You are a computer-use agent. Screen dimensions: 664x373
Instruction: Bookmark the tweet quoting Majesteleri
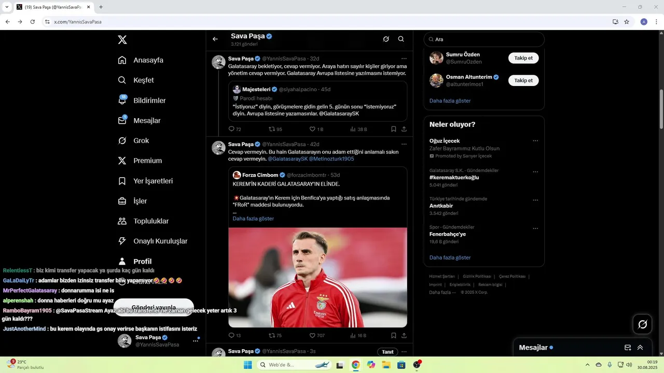tap(394, 129)
